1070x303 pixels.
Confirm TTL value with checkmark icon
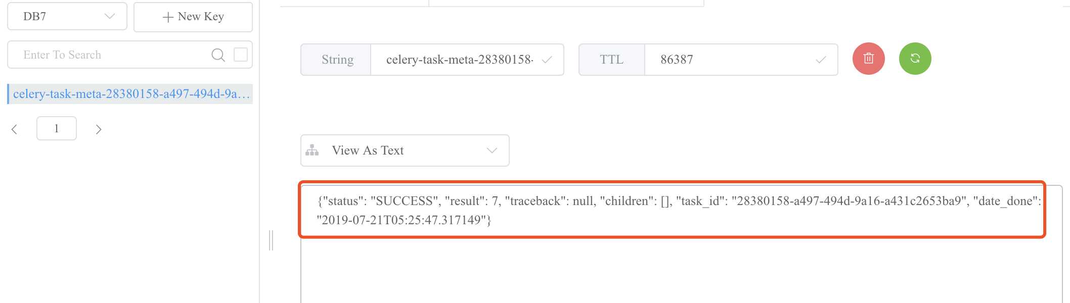pyautogui.click(x=821, y=60)
